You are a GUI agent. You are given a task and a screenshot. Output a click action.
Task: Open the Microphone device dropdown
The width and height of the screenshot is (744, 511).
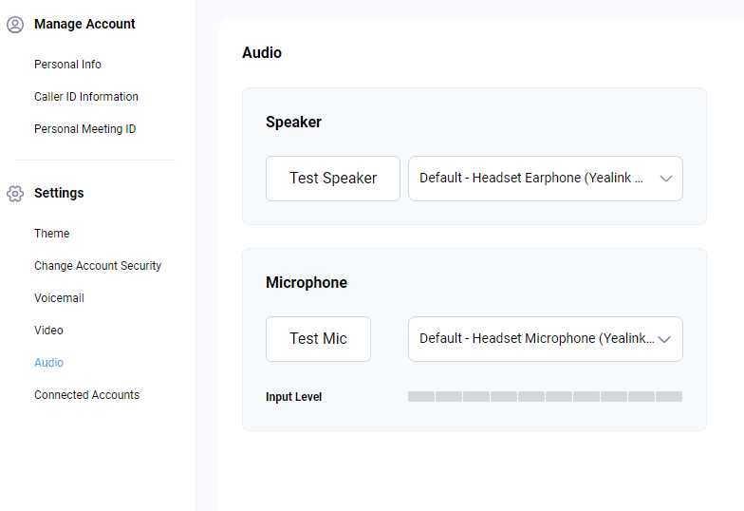point(545,339)
